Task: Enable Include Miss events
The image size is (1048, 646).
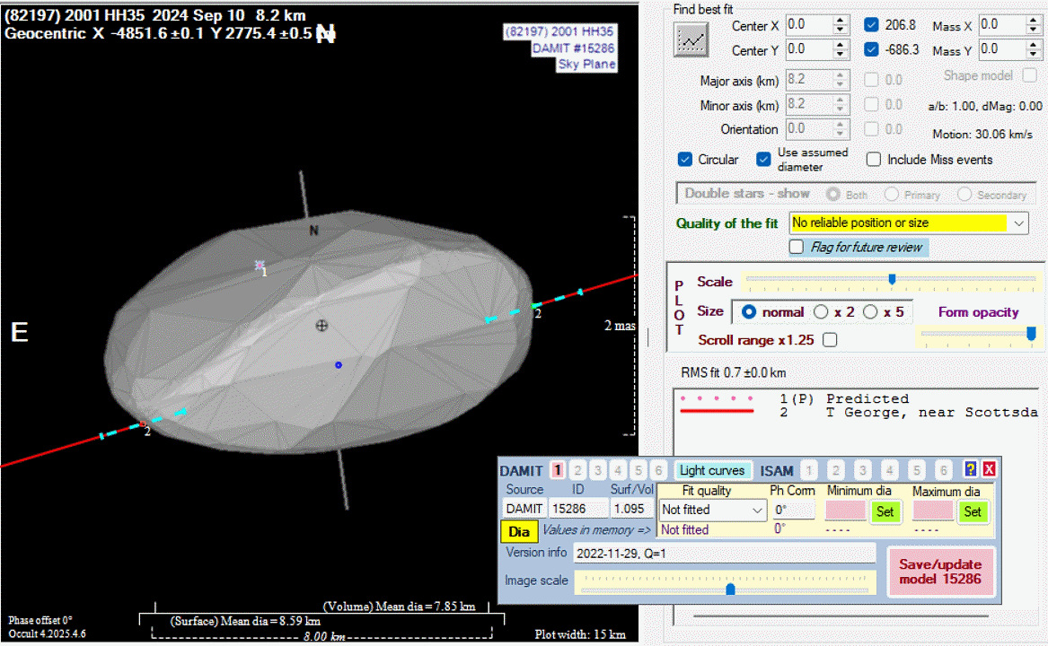Action: (874, 160)
